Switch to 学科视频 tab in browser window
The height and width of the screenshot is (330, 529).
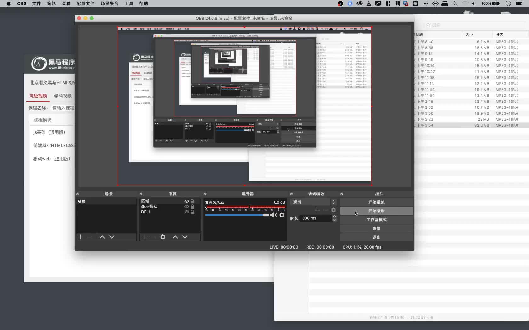pos(63,96)
